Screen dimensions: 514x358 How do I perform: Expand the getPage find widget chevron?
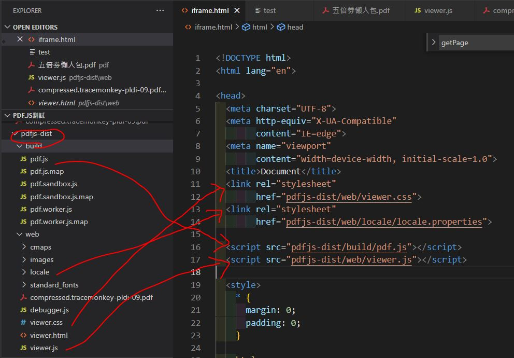tap(434, 43)
